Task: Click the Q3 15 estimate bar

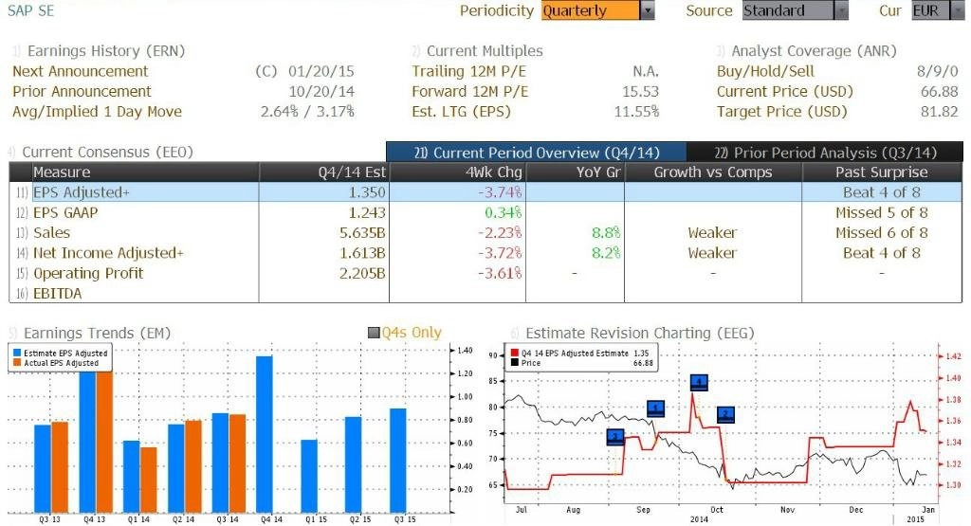Action: click(397, 461)
